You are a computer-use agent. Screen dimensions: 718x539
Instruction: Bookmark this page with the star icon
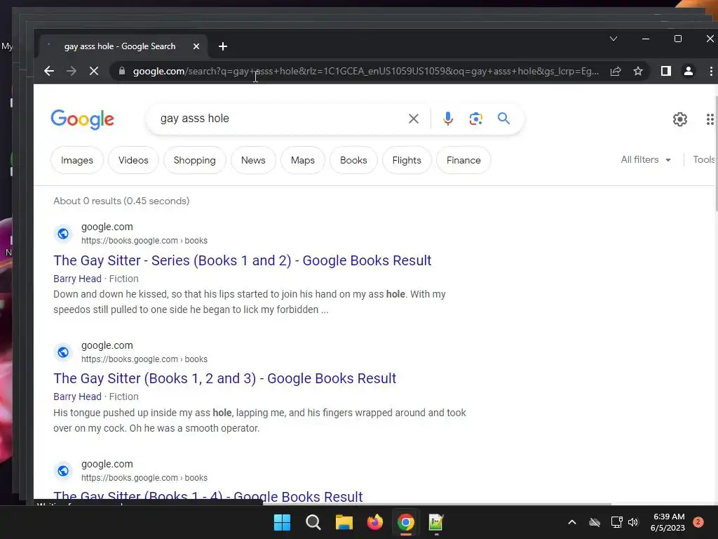click(x=638, y=71)
